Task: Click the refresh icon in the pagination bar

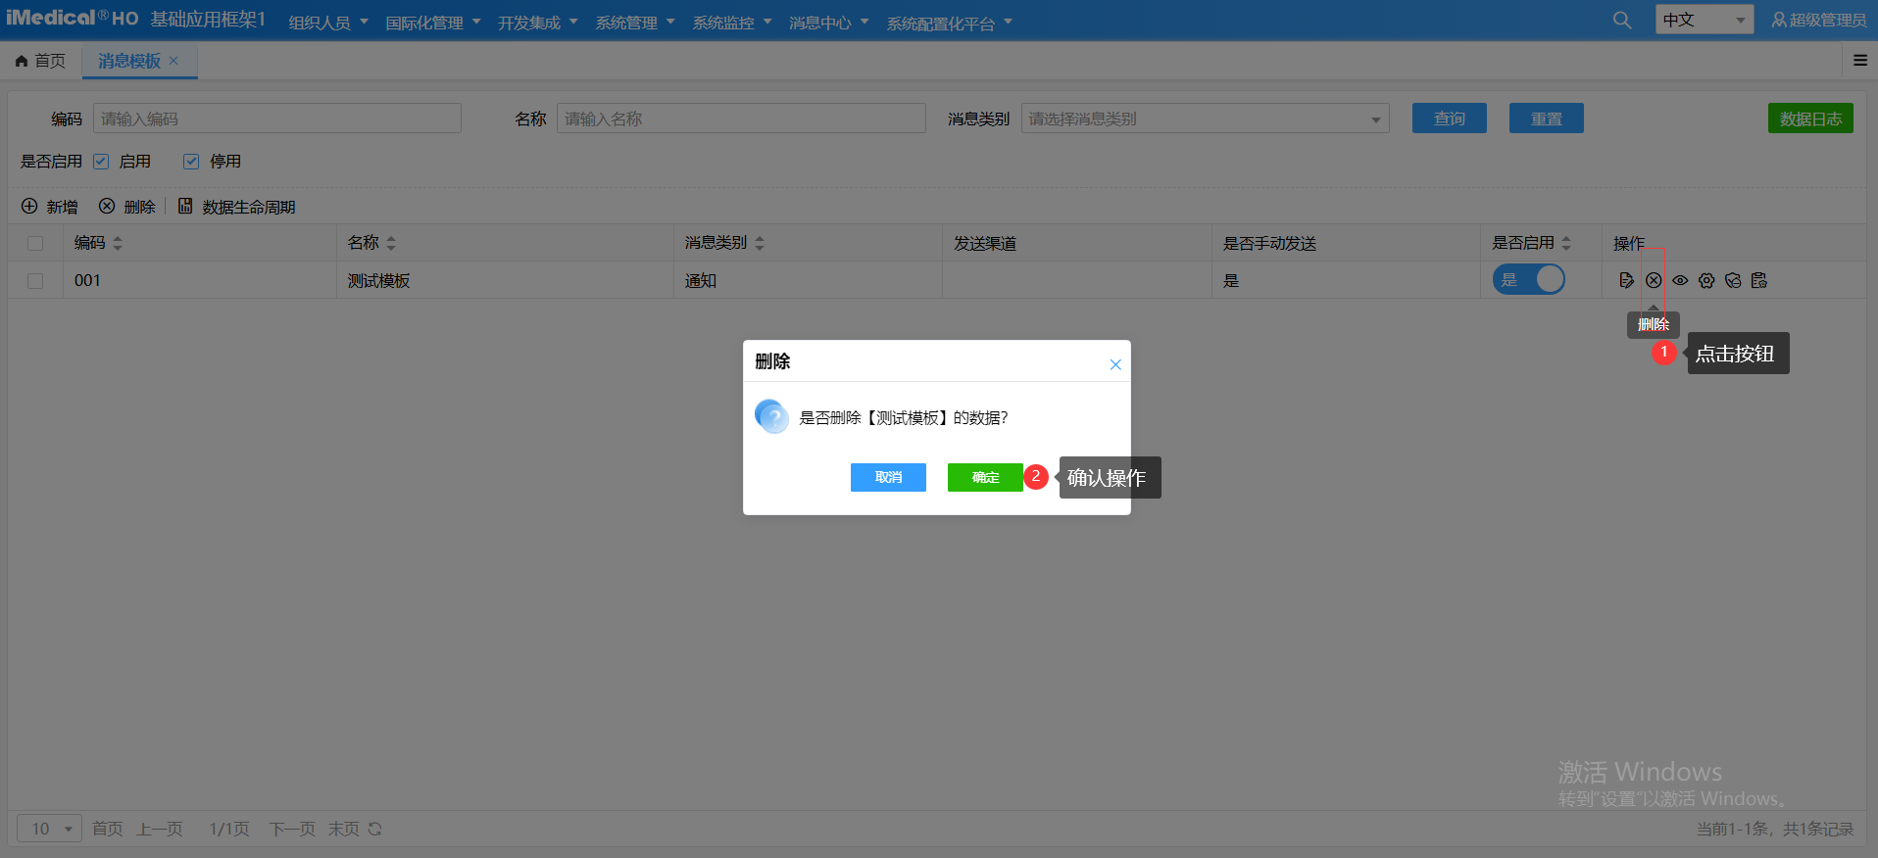Action: 374,830
